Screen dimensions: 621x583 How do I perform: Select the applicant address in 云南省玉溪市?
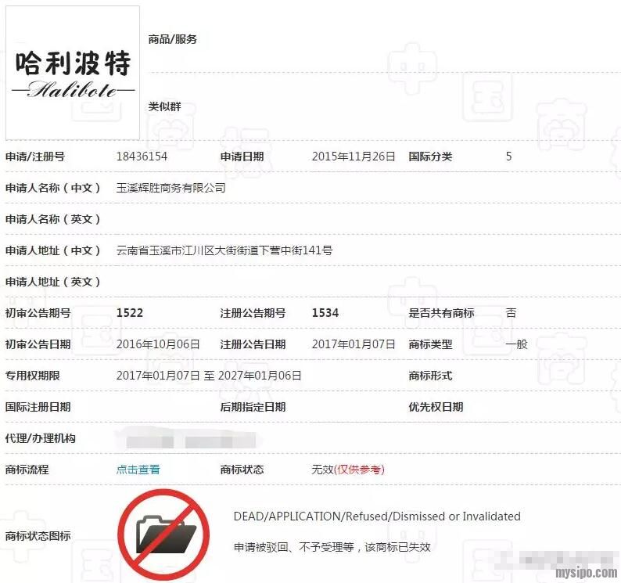click(224, 250)
